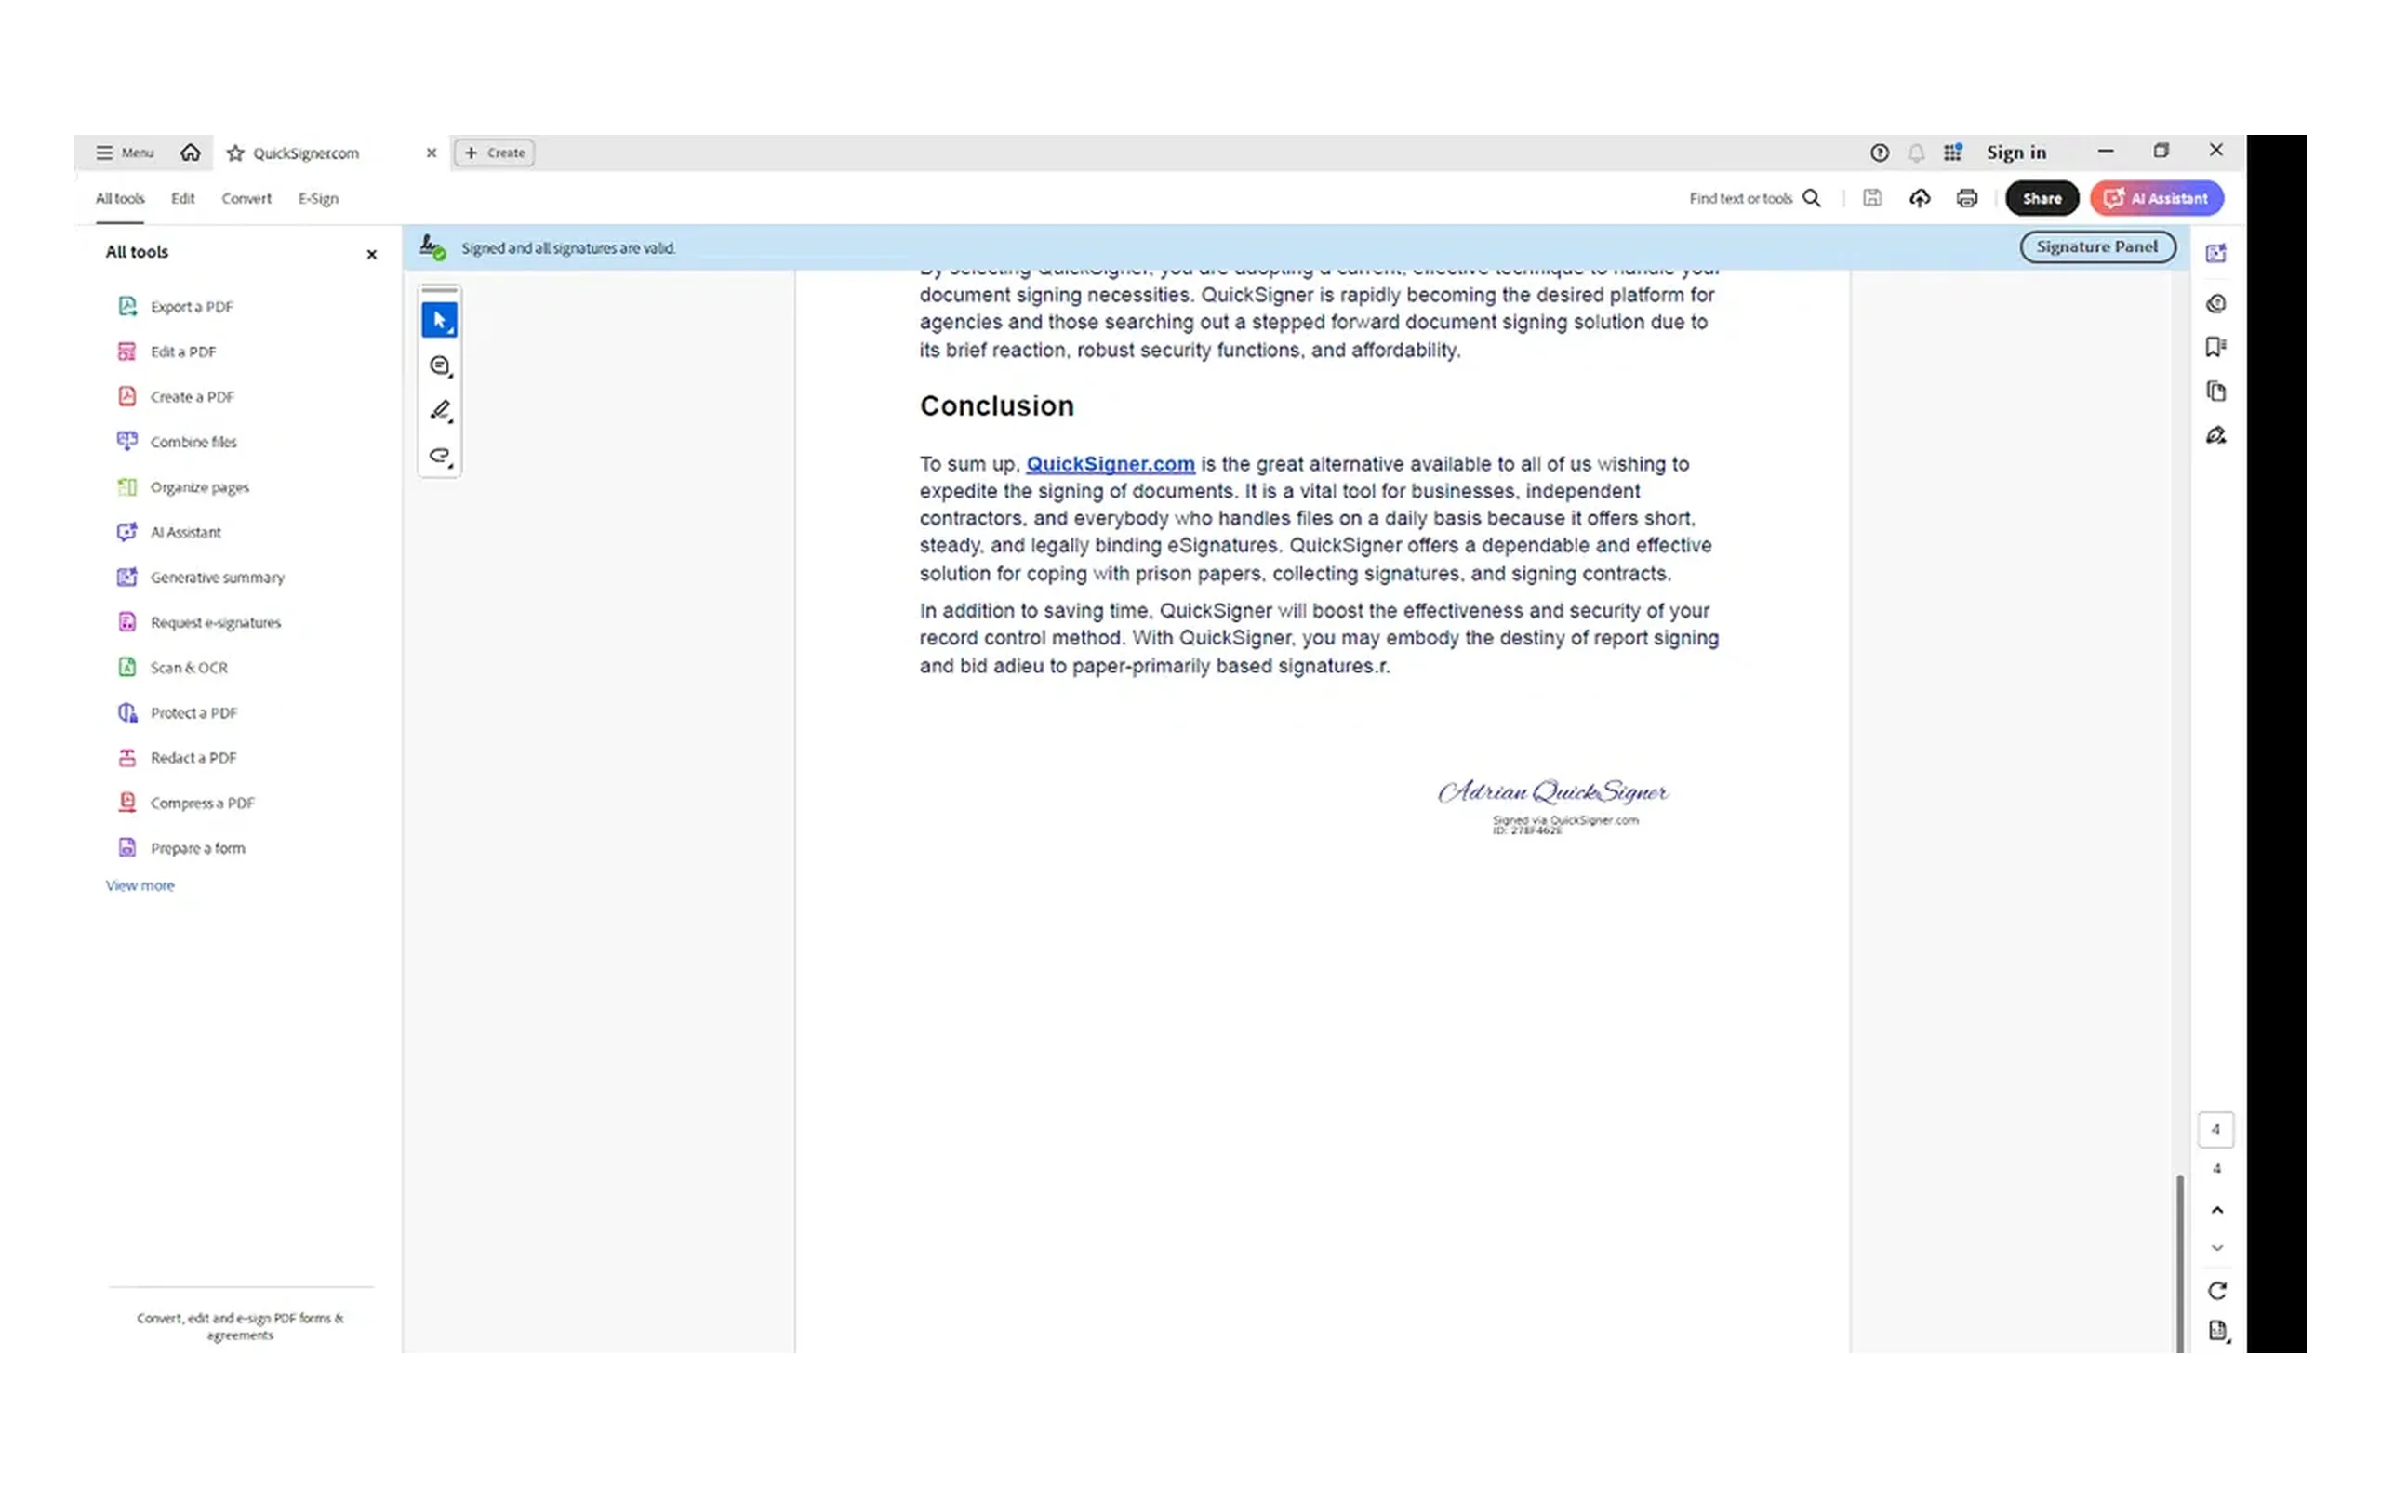The image size is (2381, 1488).
Task: Open the E-Sign tab
Action: coord(318,198)
